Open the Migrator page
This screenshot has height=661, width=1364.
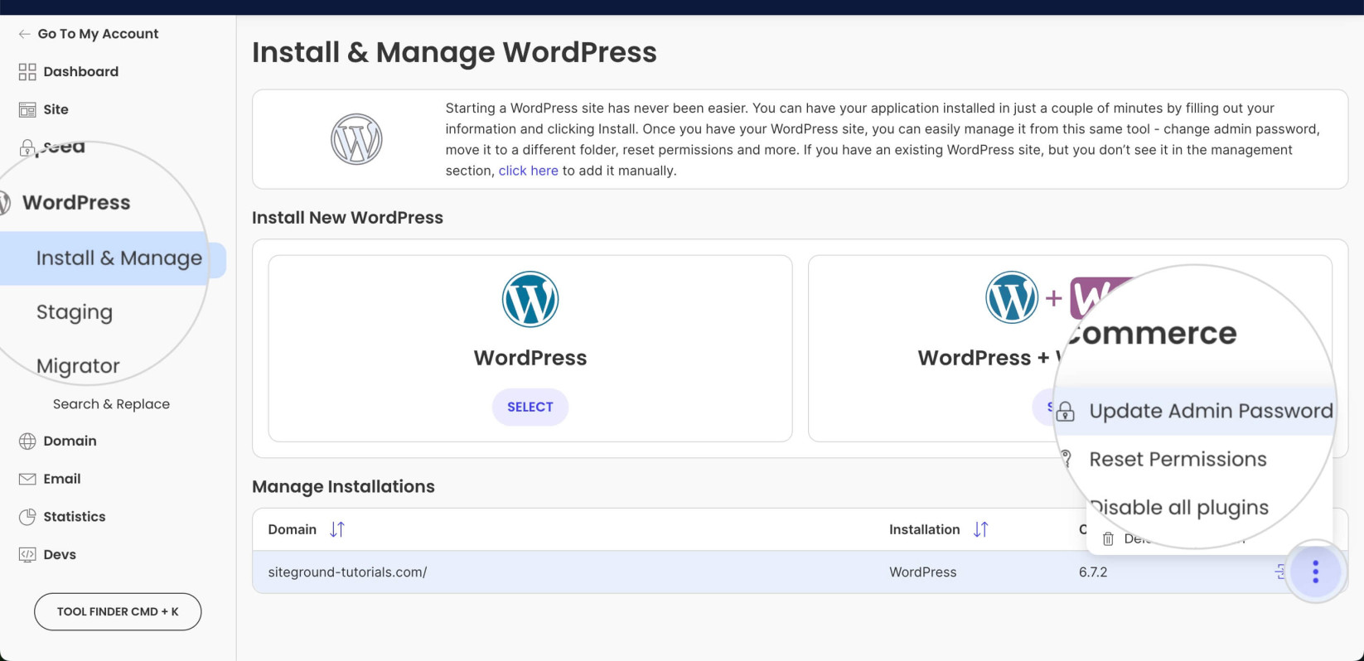coord(78,366)
